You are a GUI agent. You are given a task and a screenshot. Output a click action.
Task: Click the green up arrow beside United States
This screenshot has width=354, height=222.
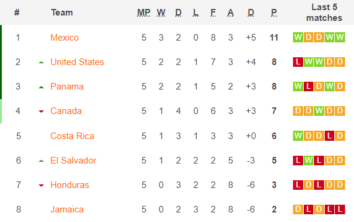(x=41, y=63)
